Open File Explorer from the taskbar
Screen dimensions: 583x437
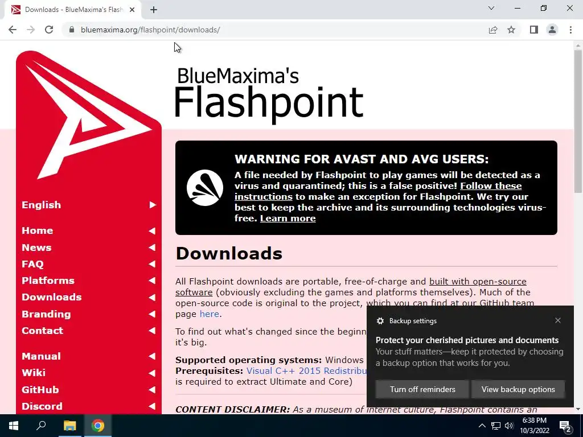tap(69, 426)
